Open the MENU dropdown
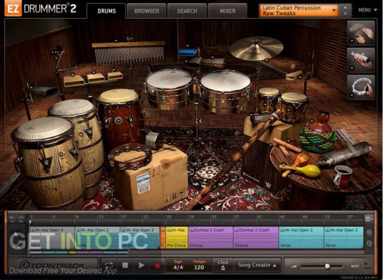 coord(368,10)
